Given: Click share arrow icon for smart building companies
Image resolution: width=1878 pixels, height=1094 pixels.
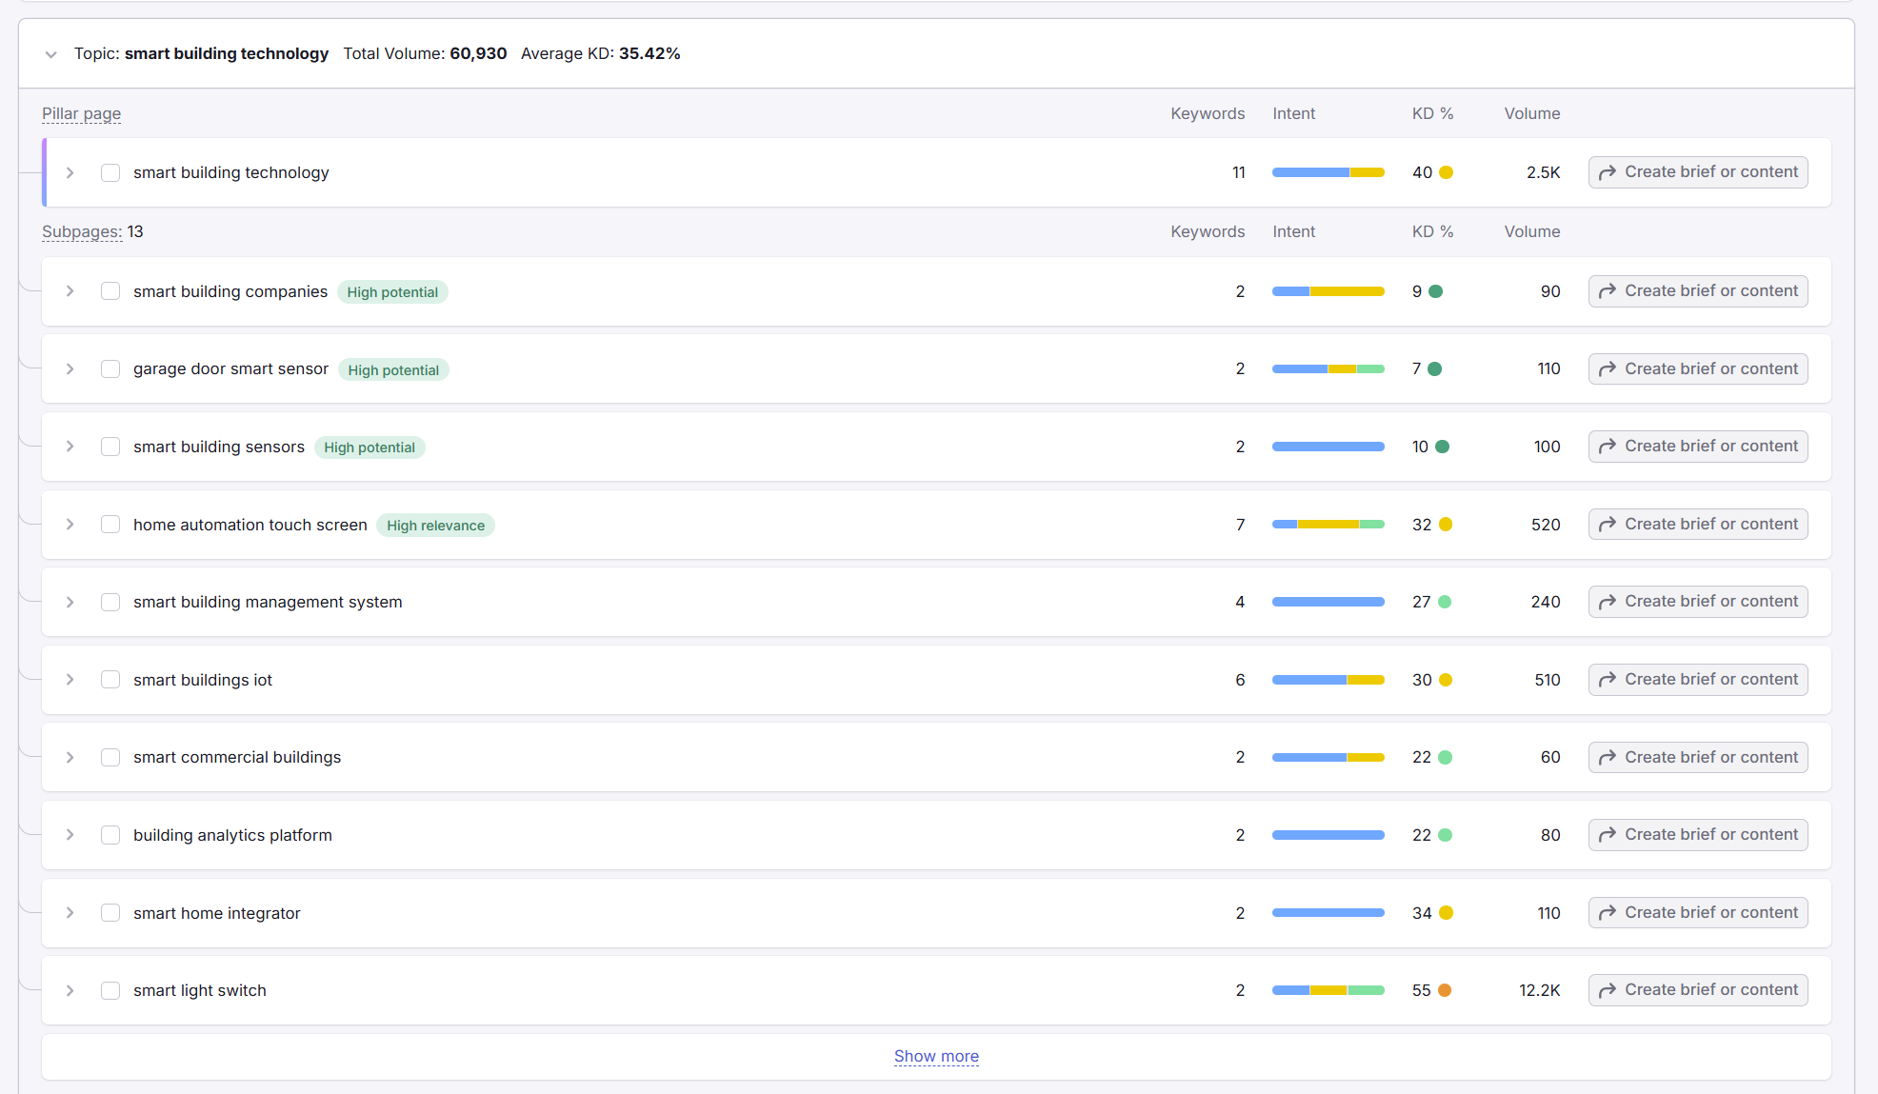Looking at the screenshot, I should (1608, 291).
